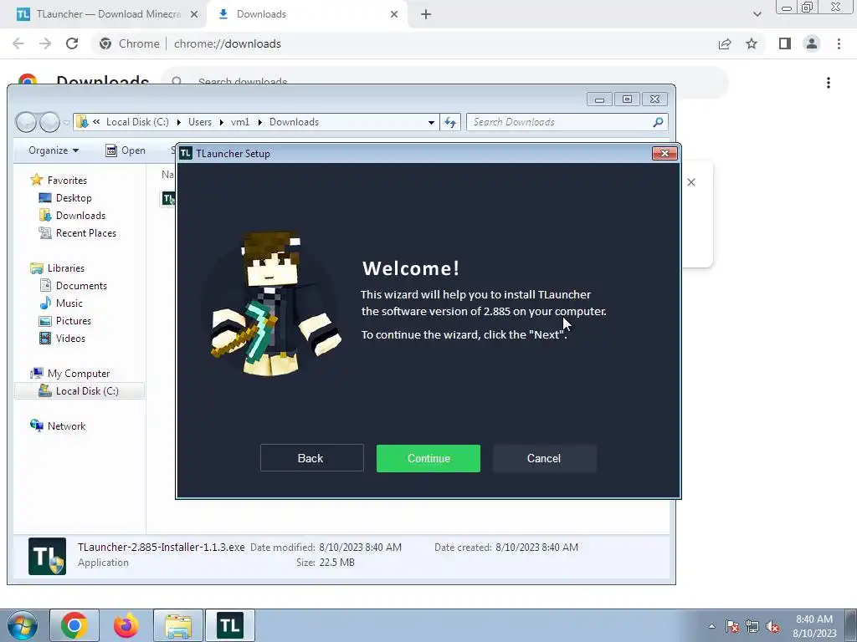Bookmark this page with star icon

(x=752, y=43)
